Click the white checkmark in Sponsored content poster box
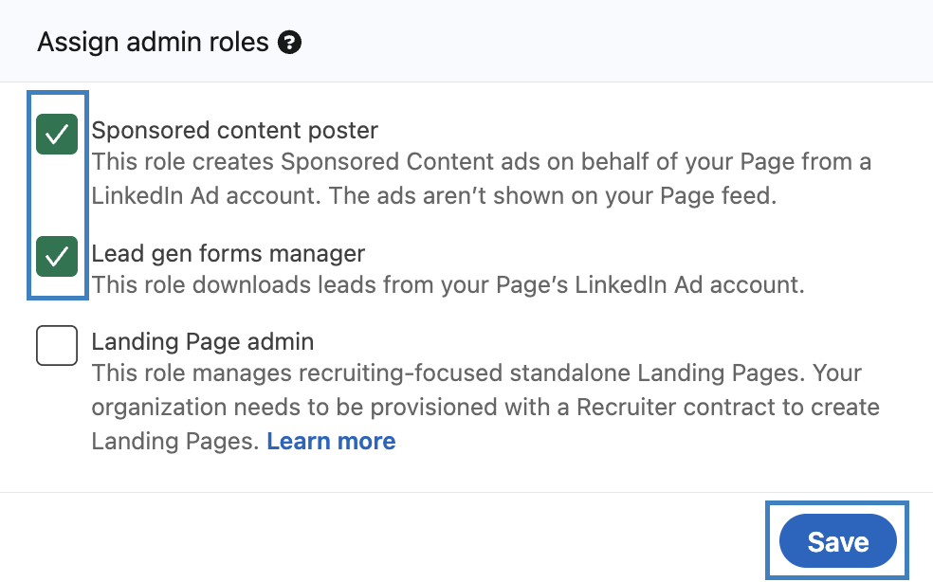 pos(57,134)
